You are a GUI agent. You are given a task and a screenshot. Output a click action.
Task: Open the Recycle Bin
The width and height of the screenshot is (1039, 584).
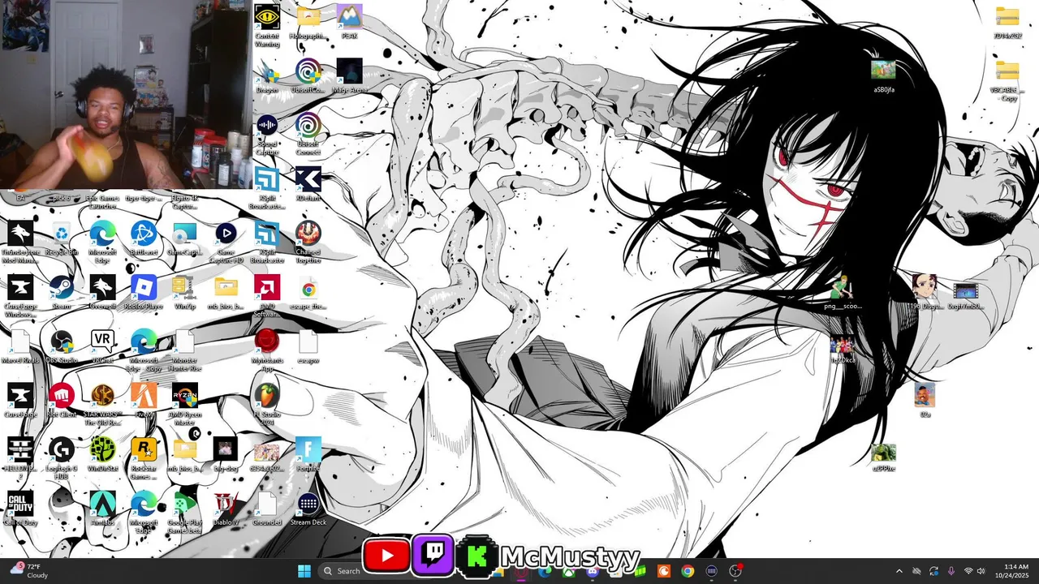click(62, 239)
